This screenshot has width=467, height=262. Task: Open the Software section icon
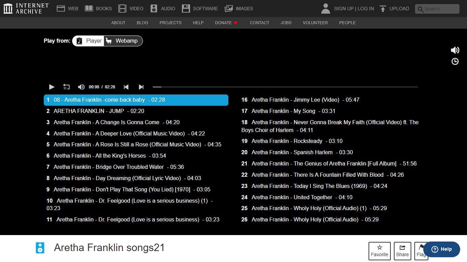(186, 9)
